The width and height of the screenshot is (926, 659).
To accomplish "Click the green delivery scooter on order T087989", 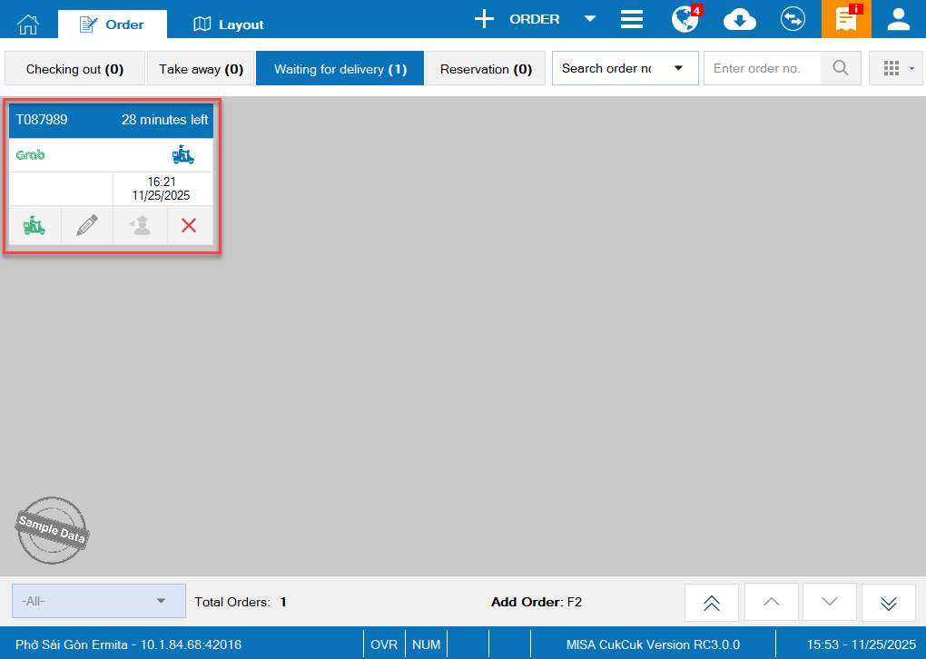I will [34, 226].
